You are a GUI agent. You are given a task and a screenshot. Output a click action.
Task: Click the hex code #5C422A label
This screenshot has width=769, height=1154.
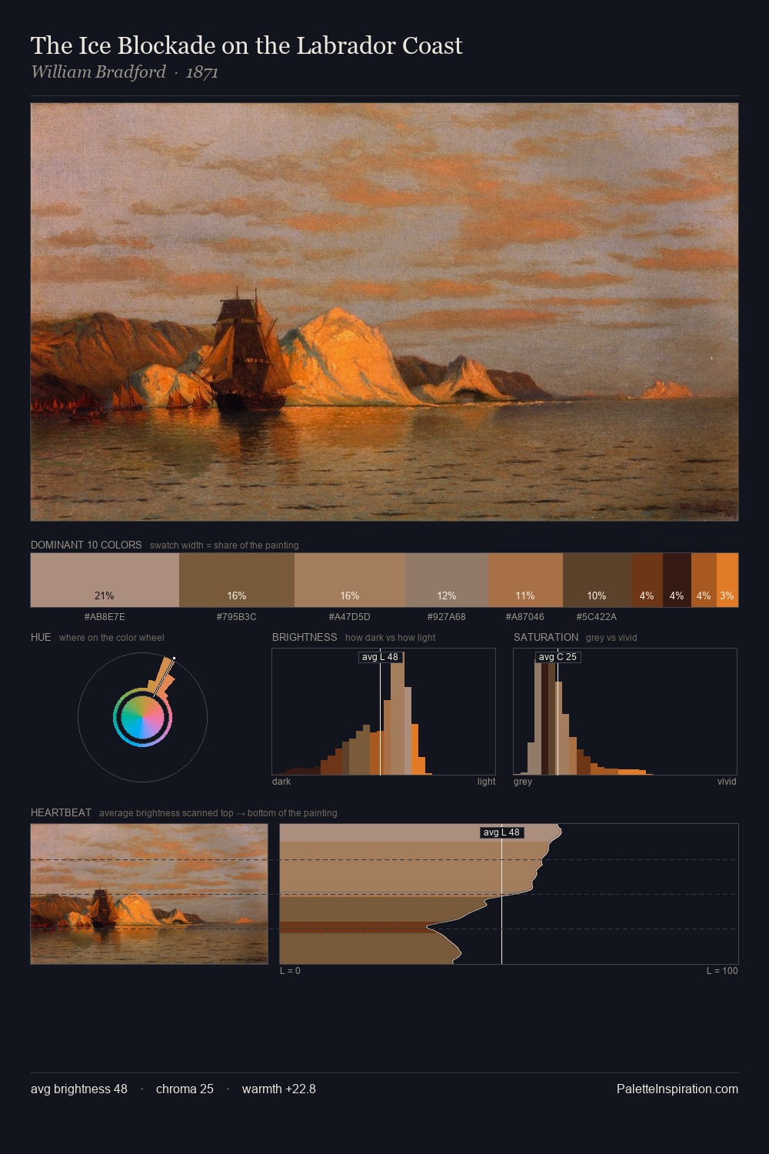pyautogui.click(x=597, y=617)
